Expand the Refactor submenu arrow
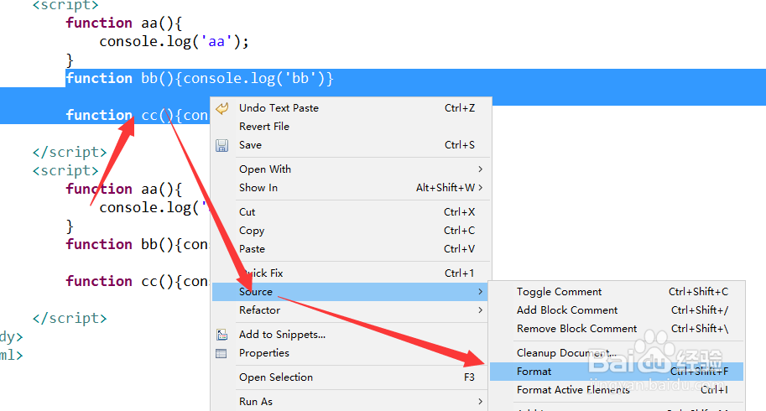Image resolution: width=766 pixels, height=411 pixels. [x=480, y=310]
